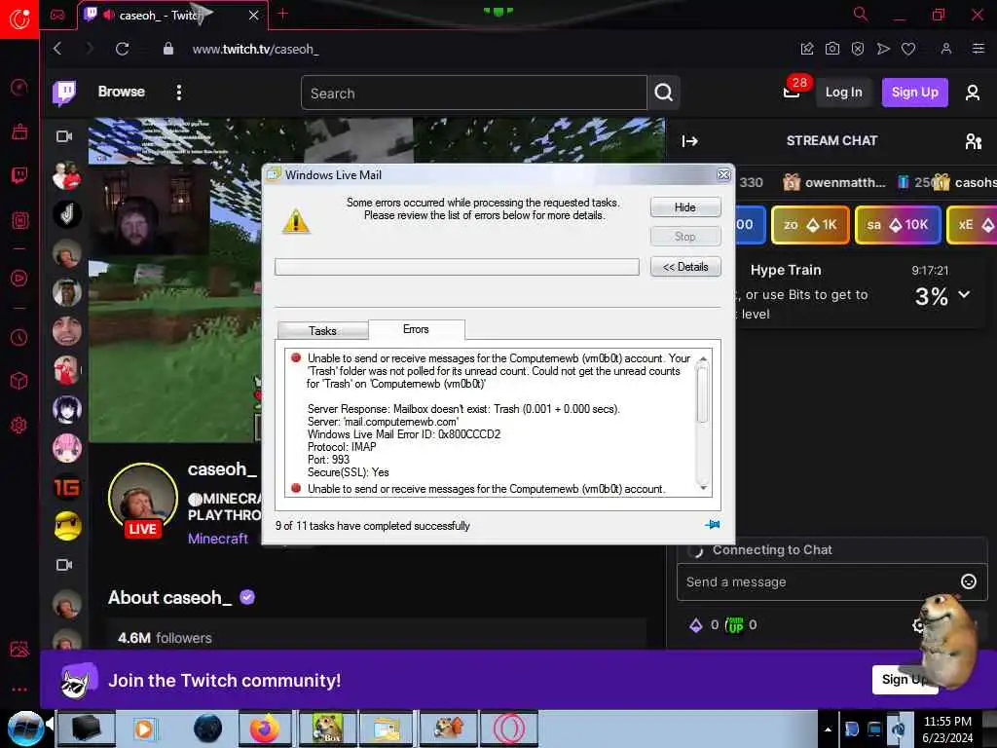The height and width of the screenshot is (748, 997).
Task: Open Opera sidebar settings gear
Action: tap(19, 425)
